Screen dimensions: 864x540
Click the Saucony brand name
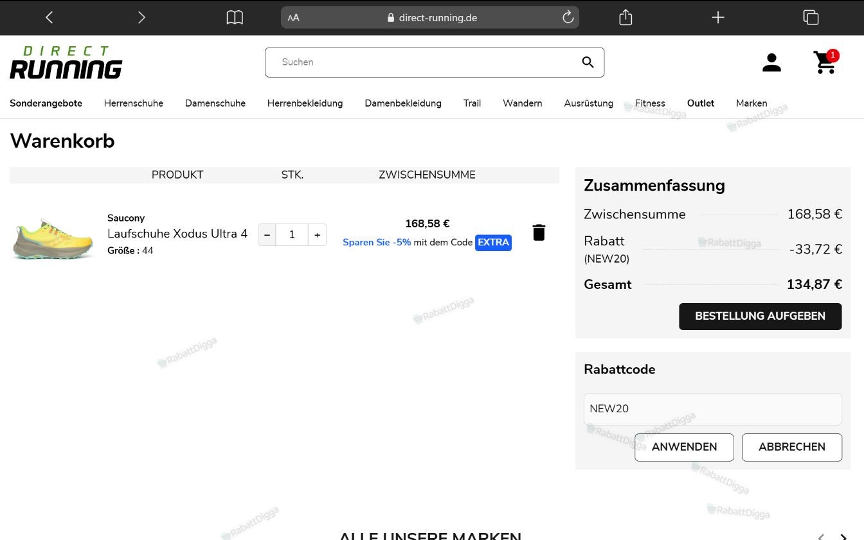[126, 218]
